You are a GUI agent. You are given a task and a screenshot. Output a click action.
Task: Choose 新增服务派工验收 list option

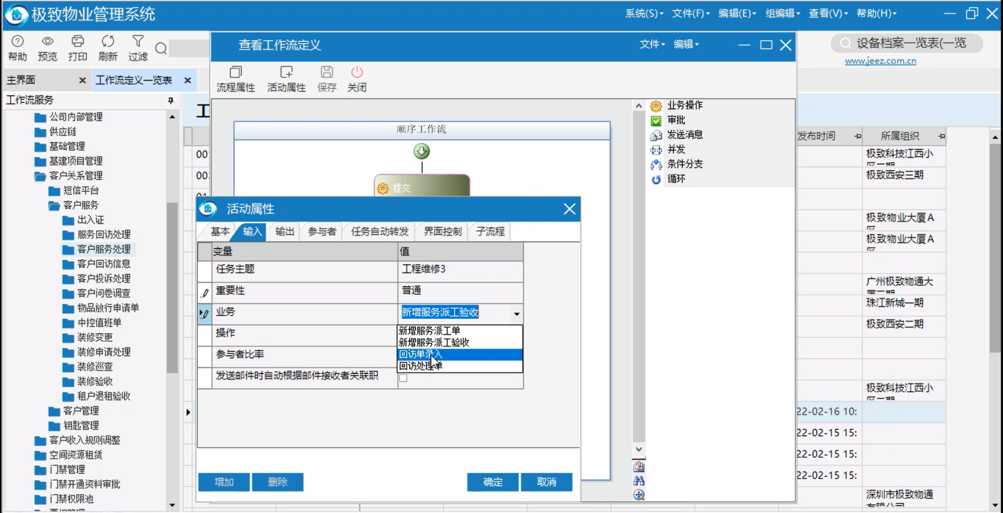[459, 342]
